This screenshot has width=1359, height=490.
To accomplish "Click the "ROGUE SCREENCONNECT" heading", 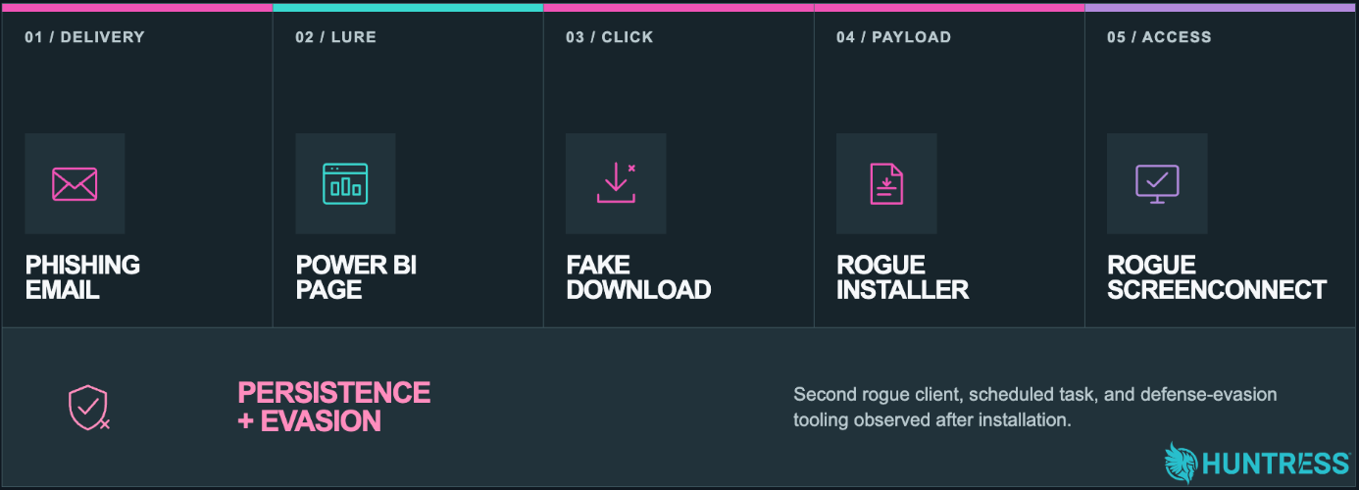I will pos(1217,277).
